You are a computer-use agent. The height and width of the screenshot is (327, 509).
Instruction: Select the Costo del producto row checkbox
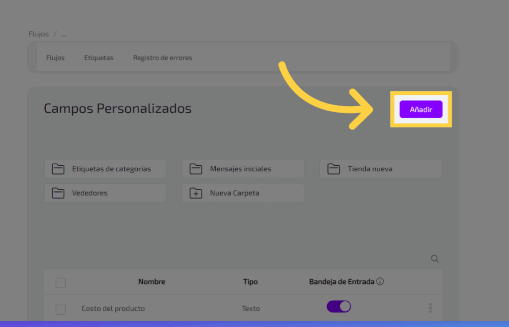[x=61, y=309]
